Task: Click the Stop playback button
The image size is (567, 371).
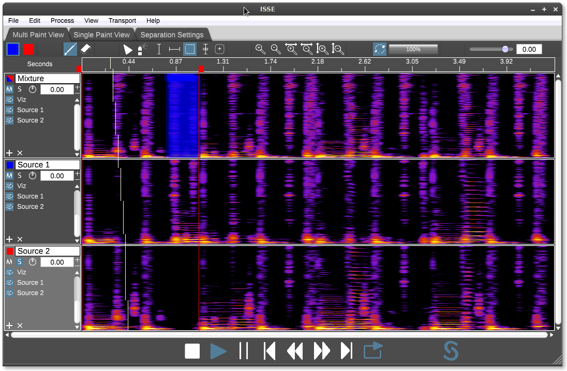Action: click(x=192, y=351)
